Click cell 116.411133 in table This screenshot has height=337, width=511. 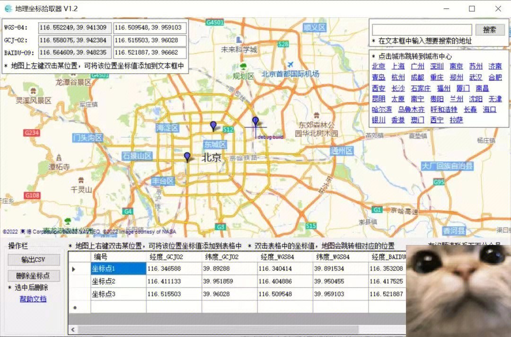pyautogui.click(x=174, y=281)
